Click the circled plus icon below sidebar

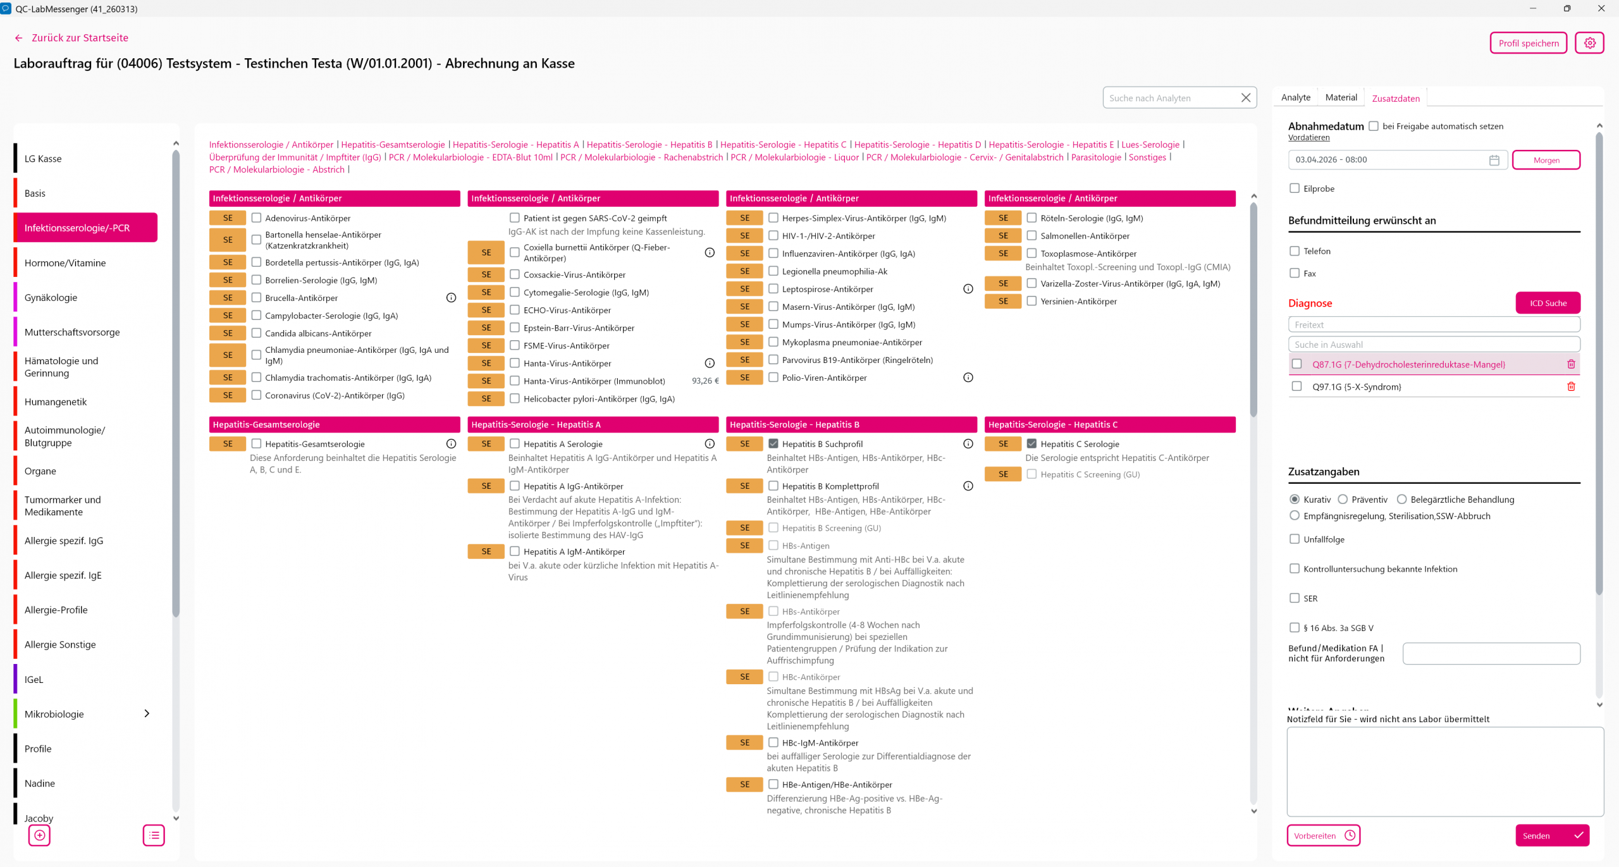click(40, 835)
